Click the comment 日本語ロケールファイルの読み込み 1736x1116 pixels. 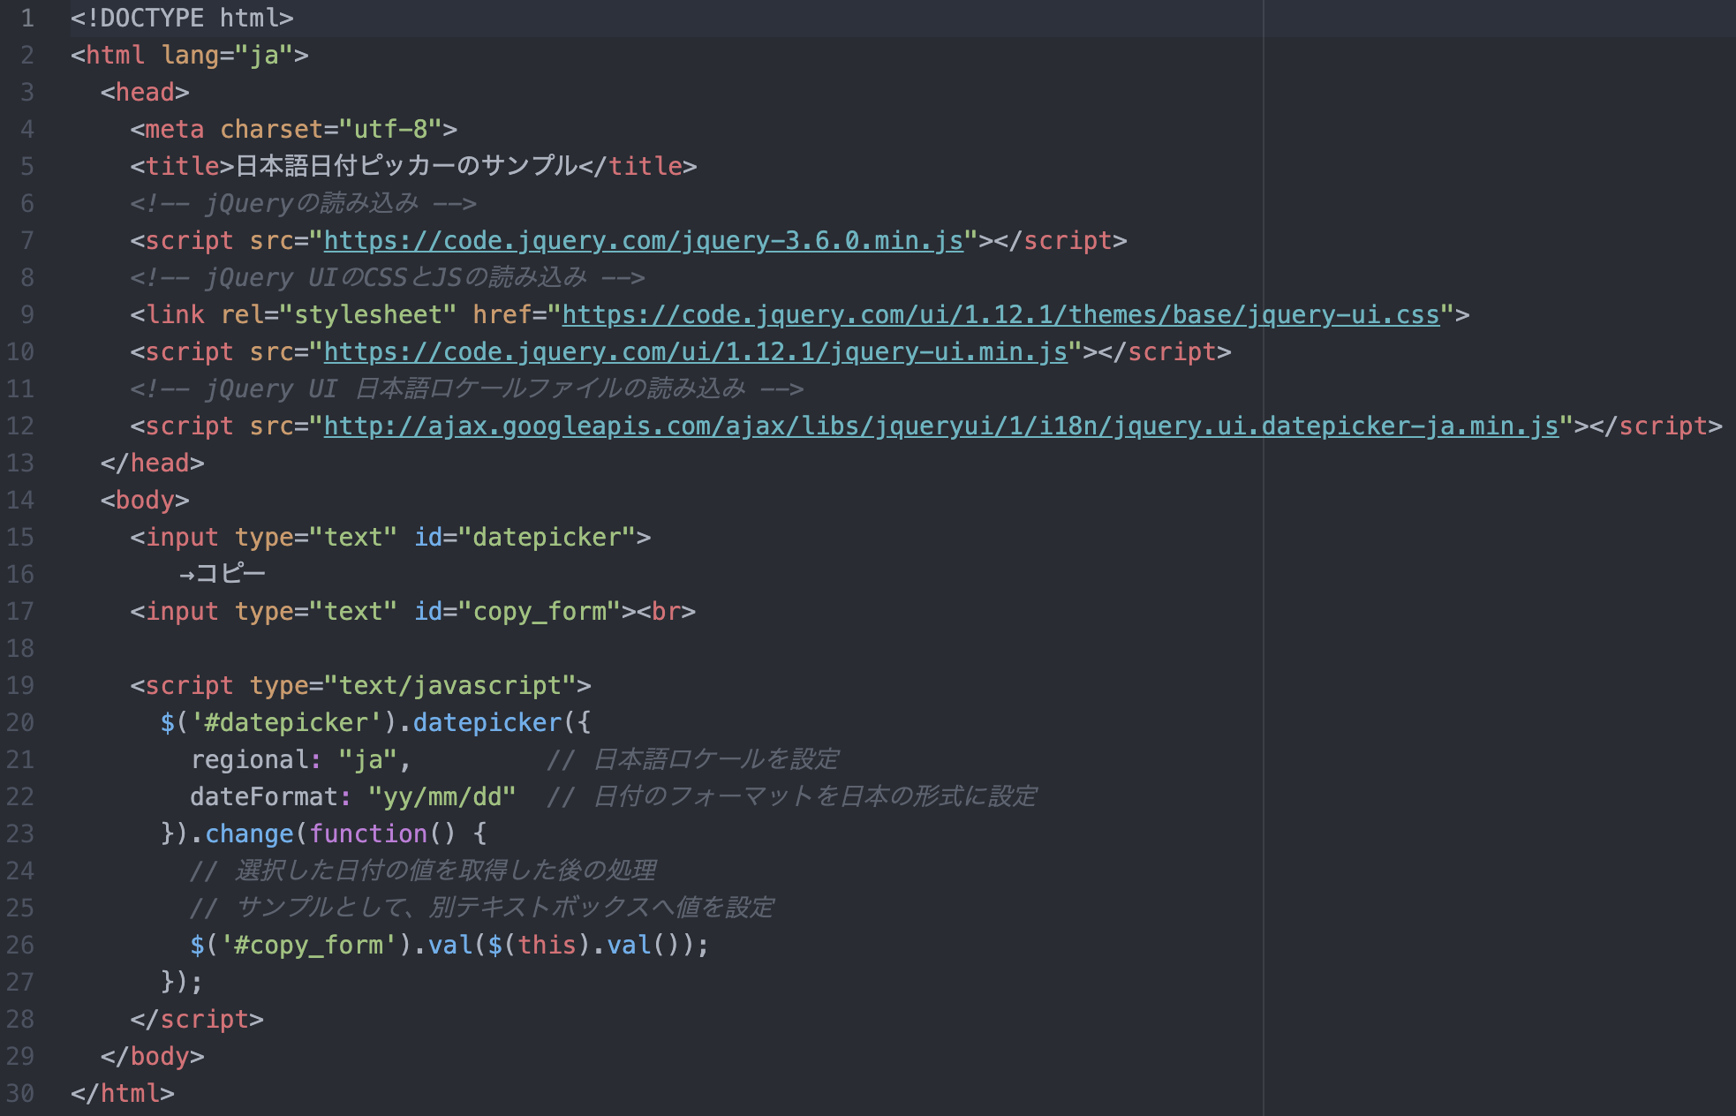pos(466,388)
